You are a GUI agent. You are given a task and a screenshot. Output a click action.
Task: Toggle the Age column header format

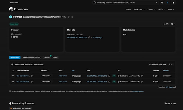pos(73,70)
